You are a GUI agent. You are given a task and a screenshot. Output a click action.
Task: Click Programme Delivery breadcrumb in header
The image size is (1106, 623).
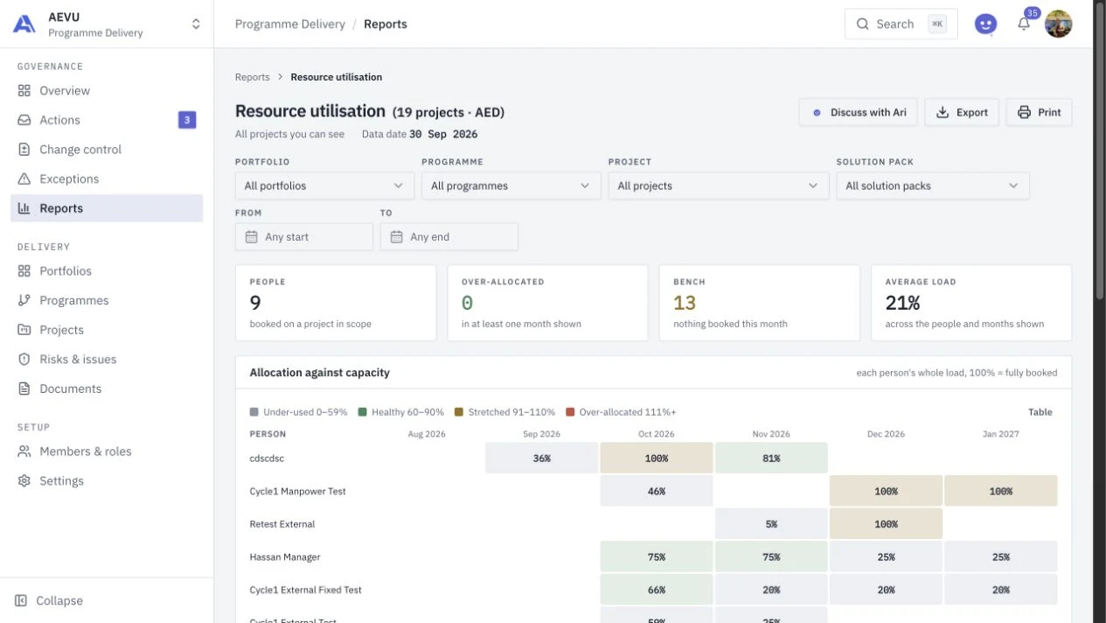(290, 24)
